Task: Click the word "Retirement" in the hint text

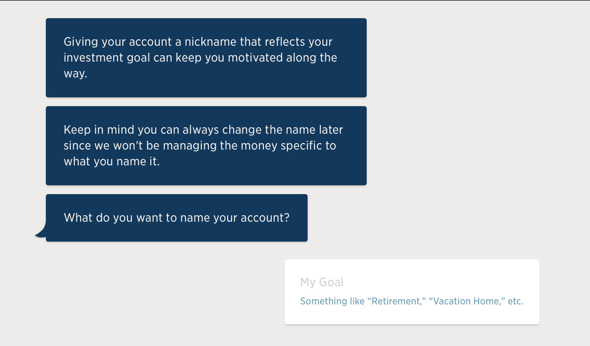Action: 395,301
